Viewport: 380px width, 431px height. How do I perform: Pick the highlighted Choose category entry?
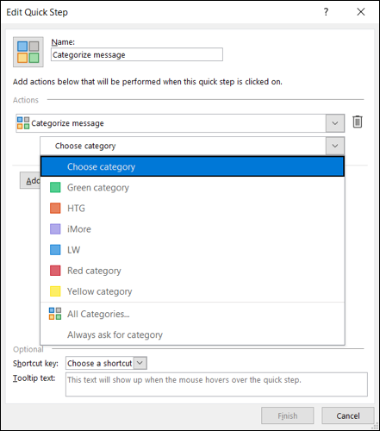tap(192, 166)
